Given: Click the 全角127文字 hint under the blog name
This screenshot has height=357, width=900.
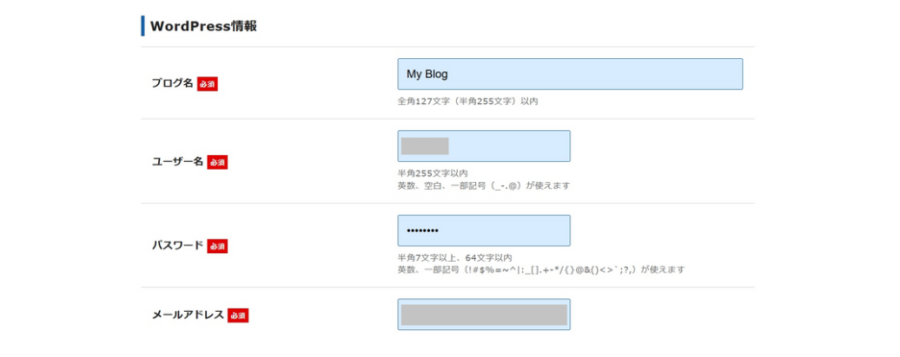Looking at the screenshot, I should pos(467,101).
